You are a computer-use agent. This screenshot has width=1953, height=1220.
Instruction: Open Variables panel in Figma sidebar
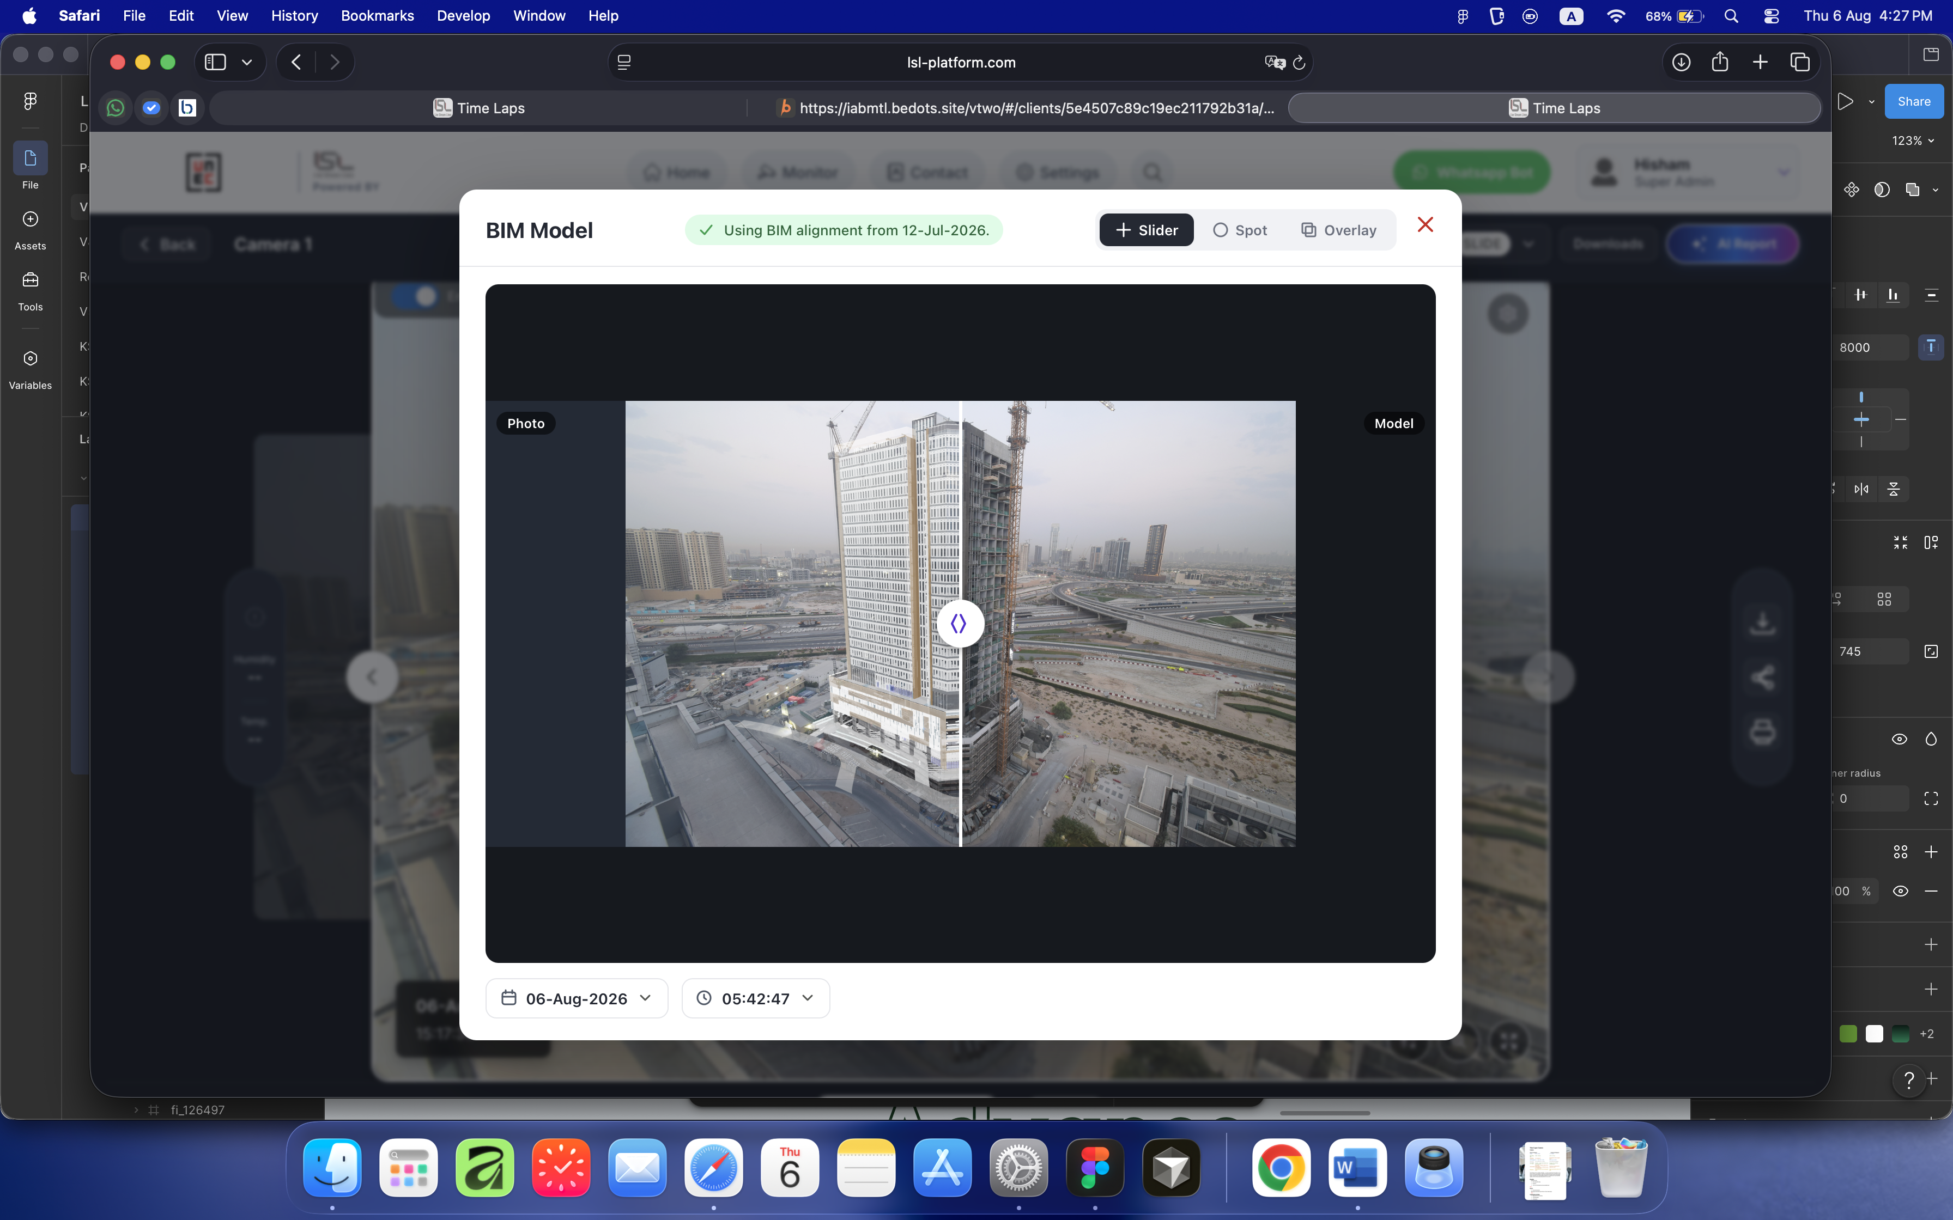[30, 369]
